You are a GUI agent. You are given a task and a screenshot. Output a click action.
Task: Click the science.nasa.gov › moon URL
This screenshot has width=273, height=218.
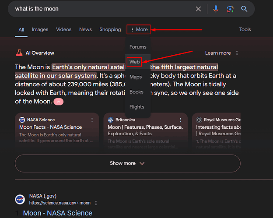pos(59,203)
